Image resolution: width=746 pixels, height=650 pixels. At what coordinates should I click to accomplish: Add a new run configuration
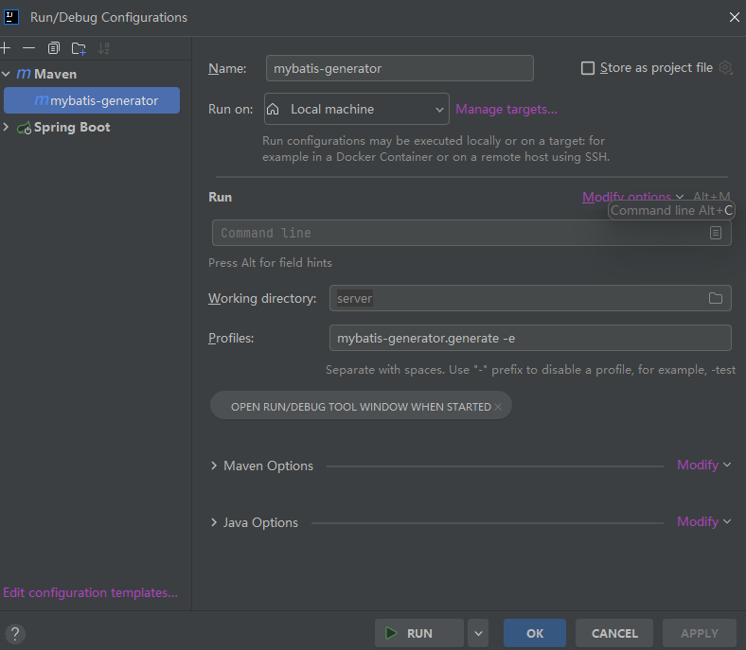click(x=6, y=48)
